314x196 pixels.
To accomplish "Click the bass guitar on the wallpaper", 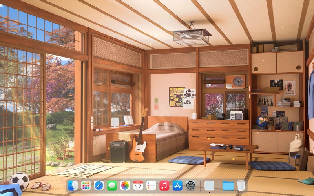I will pos(138,145).
